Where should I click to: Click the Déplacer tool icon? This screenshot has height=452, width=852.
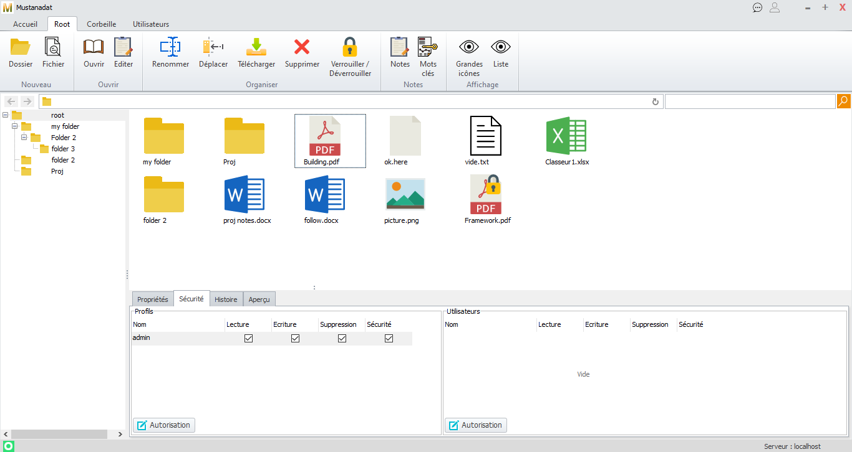(x=213, y=47)
